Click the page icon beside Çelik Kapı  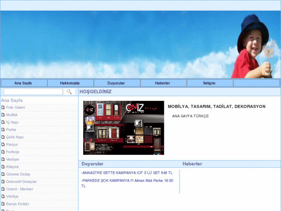[3, 137]
